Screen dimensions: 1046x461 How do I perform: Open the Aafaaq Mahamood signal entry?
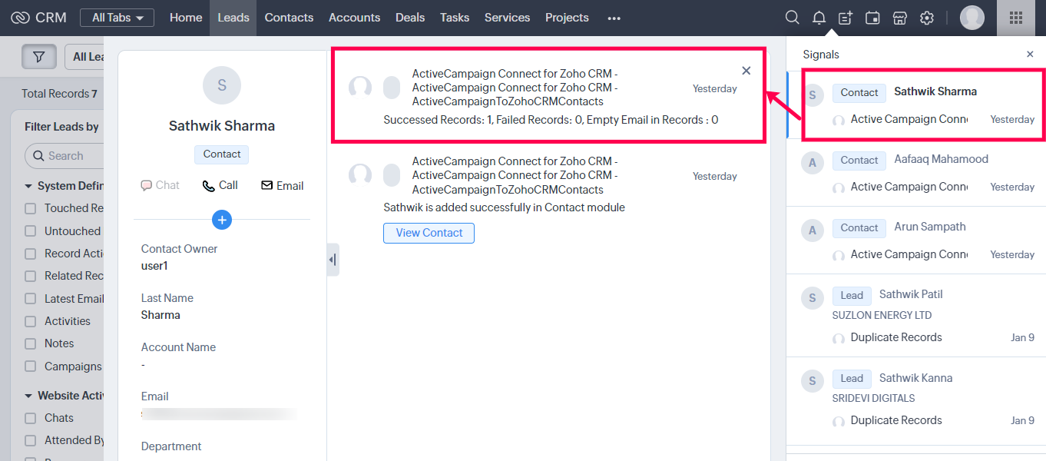tap(915, 172)
